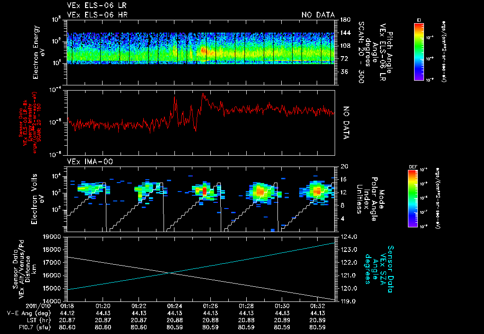Image resolution: width=484 pixels, height=334 pixels.
Task: Click the 'Pitch Angle' right axis title
Action: point(390,52)
